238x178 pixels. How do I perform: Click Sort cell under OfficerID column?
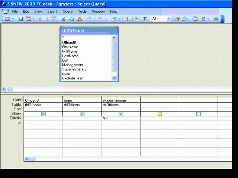pyautogui.click(x=43, y=109)
